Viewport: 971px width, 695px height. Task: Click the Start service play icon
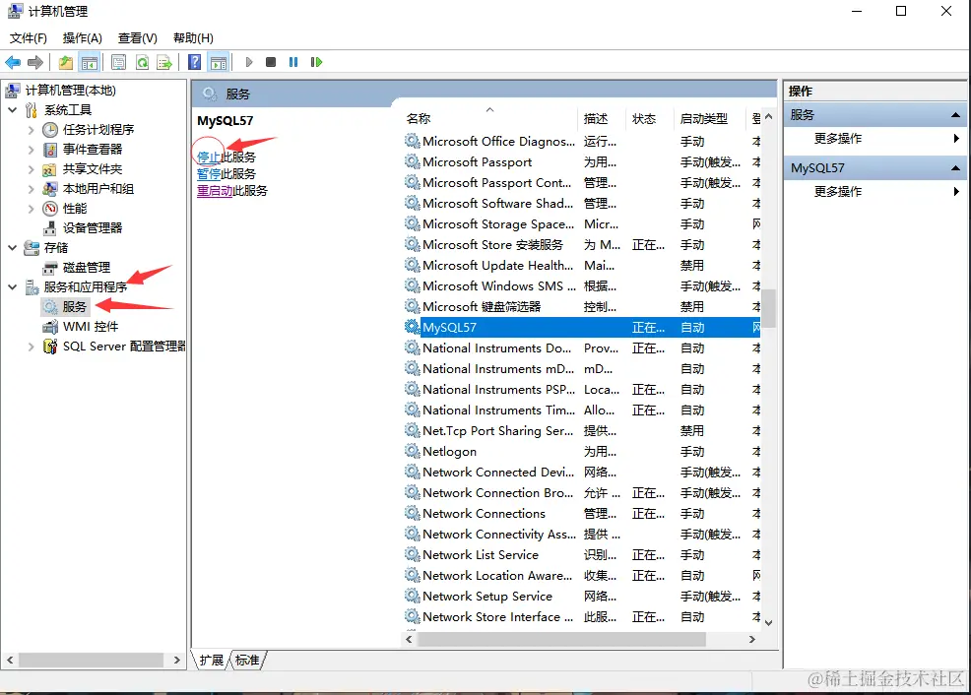[249, 62]
